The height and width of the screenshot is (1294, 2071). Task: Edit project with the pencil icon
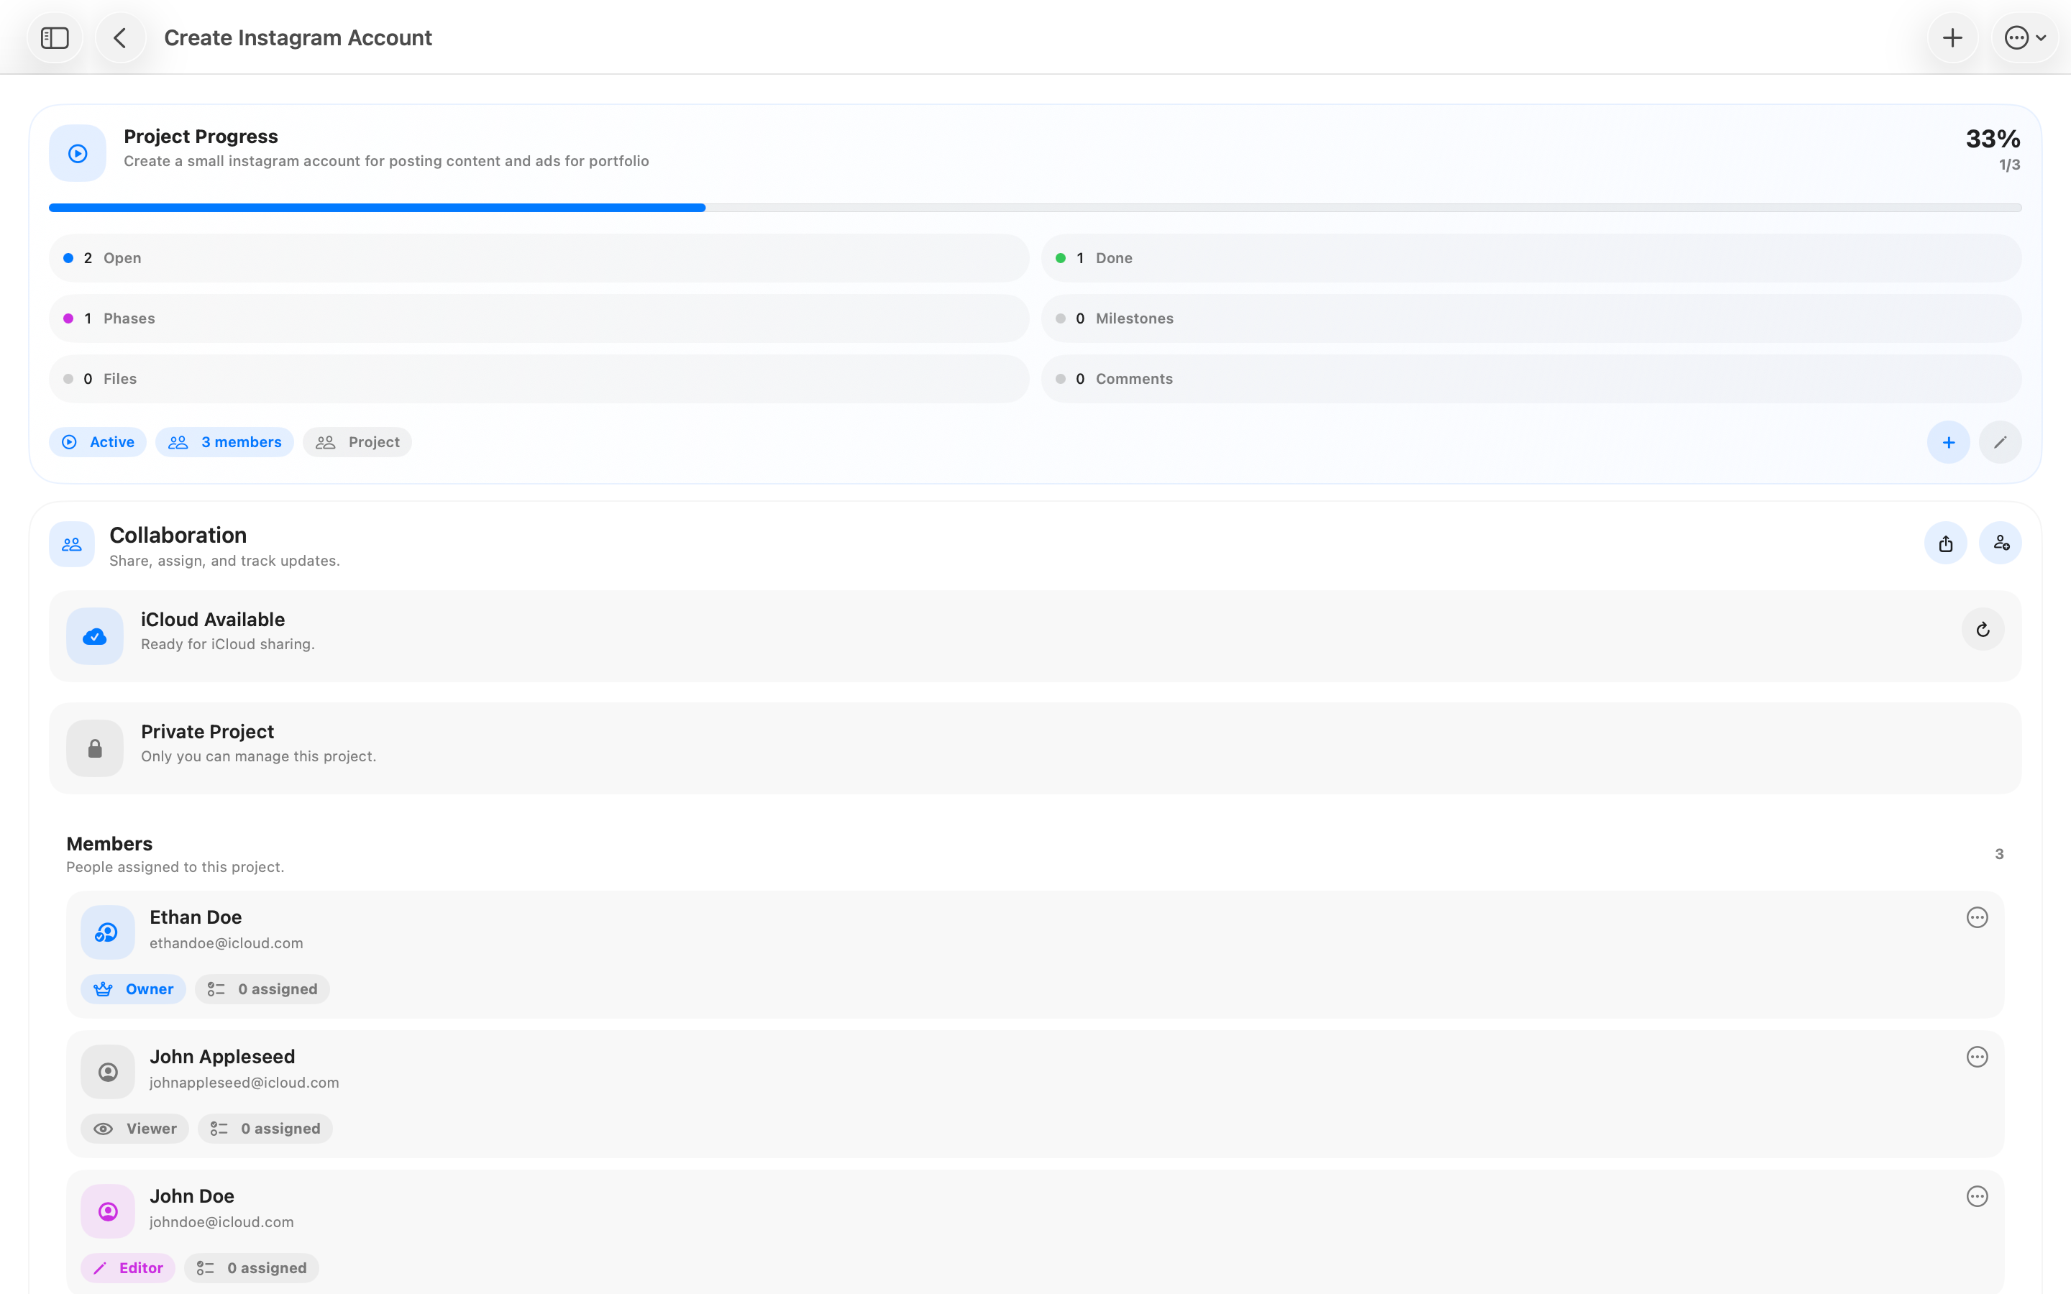click(x=2000, y=442)
